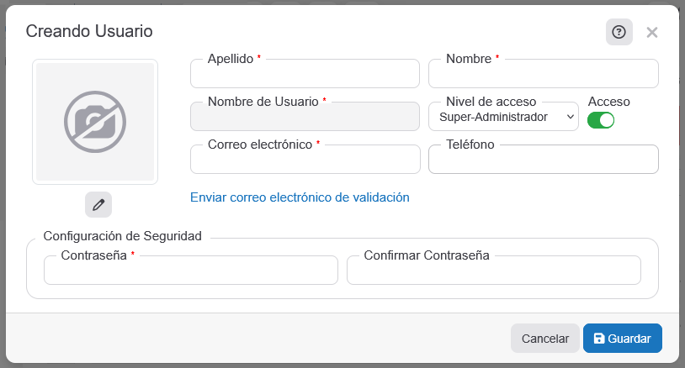Save user with Guardar disk icon button
The image size is (685, 368).
coord(622,339)
